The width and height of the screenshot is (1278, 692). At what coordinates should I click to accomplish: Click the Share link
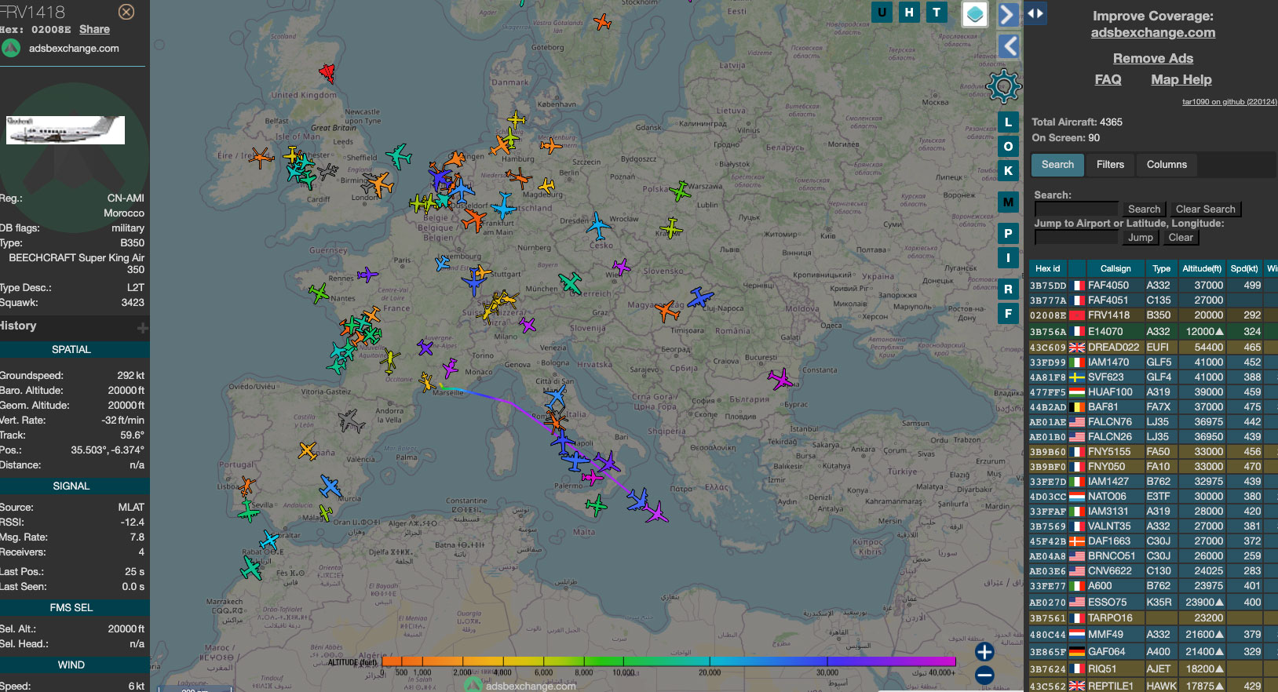pyautogui.click(x=94, y=29)
